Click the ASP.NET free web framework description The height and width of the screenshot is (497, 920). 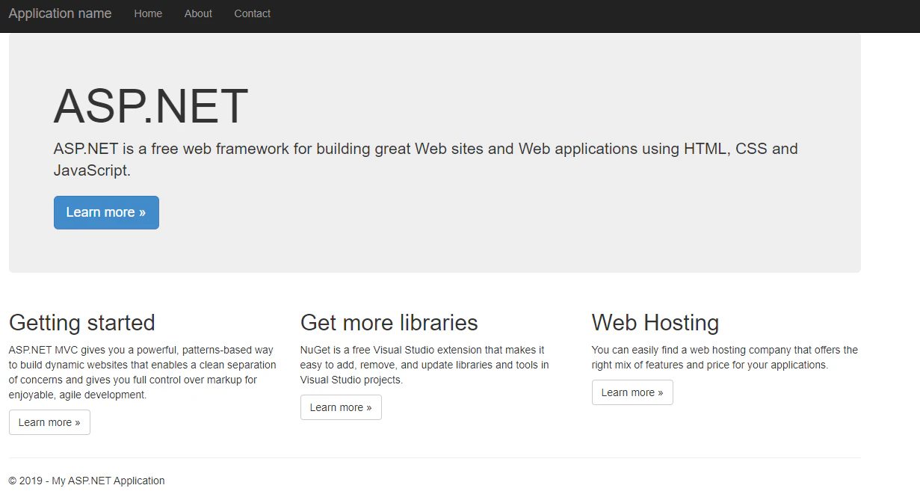(426, 159)
